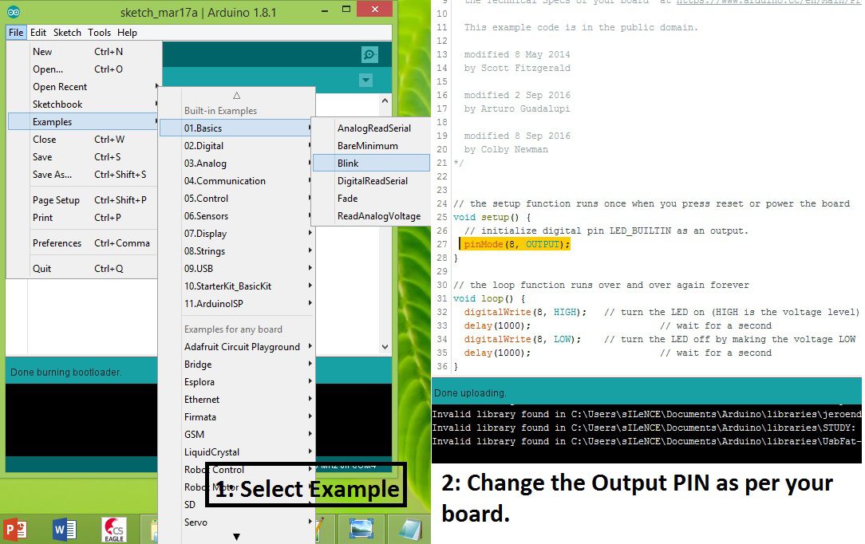Image resolution: width=865 pixels, height=544 pixels.
Task: Open the SD examples entry
Action: (x=190, y=504)
